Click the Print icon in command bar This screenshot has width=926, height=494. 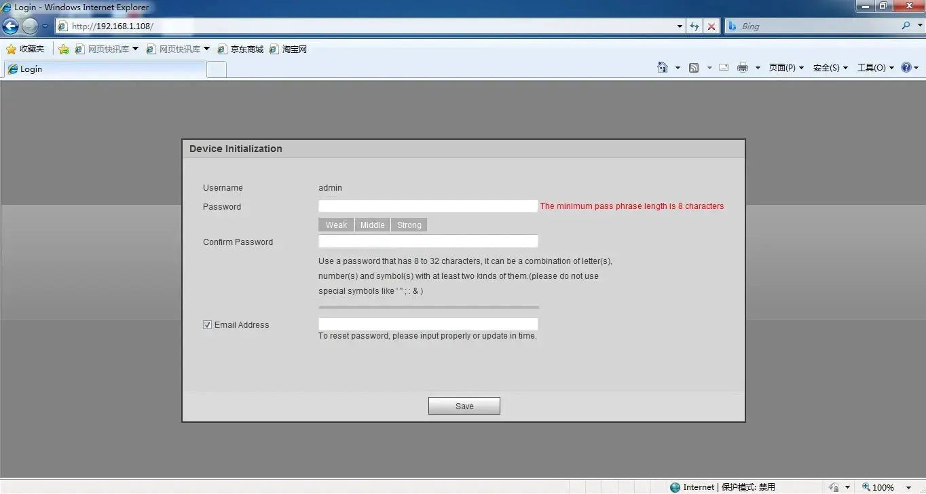[743, 67]
